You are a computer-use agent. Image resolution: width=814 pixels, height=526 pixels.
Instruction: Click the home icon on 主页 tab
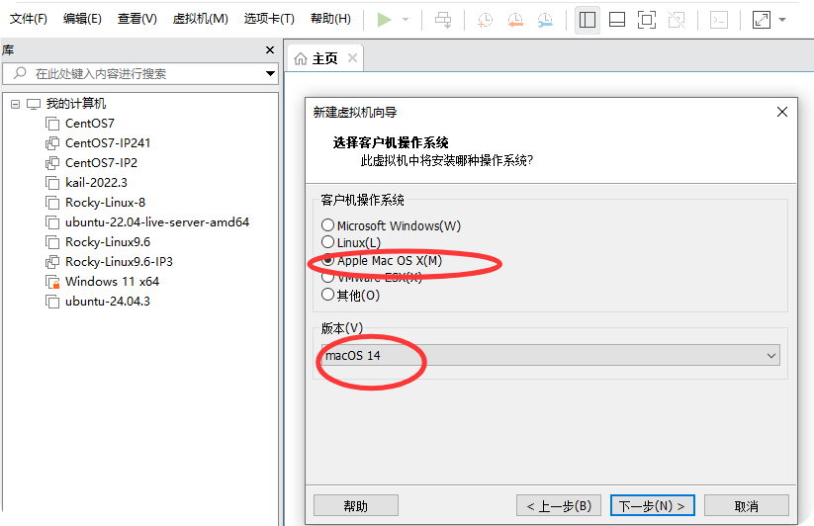[x=301, y=58]
